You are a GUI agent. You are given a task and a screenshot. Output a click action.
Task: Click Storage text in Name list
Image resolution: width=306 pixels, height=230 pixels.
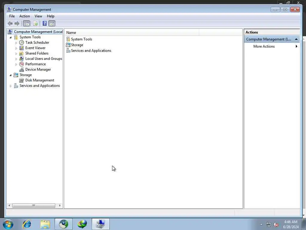77,45
